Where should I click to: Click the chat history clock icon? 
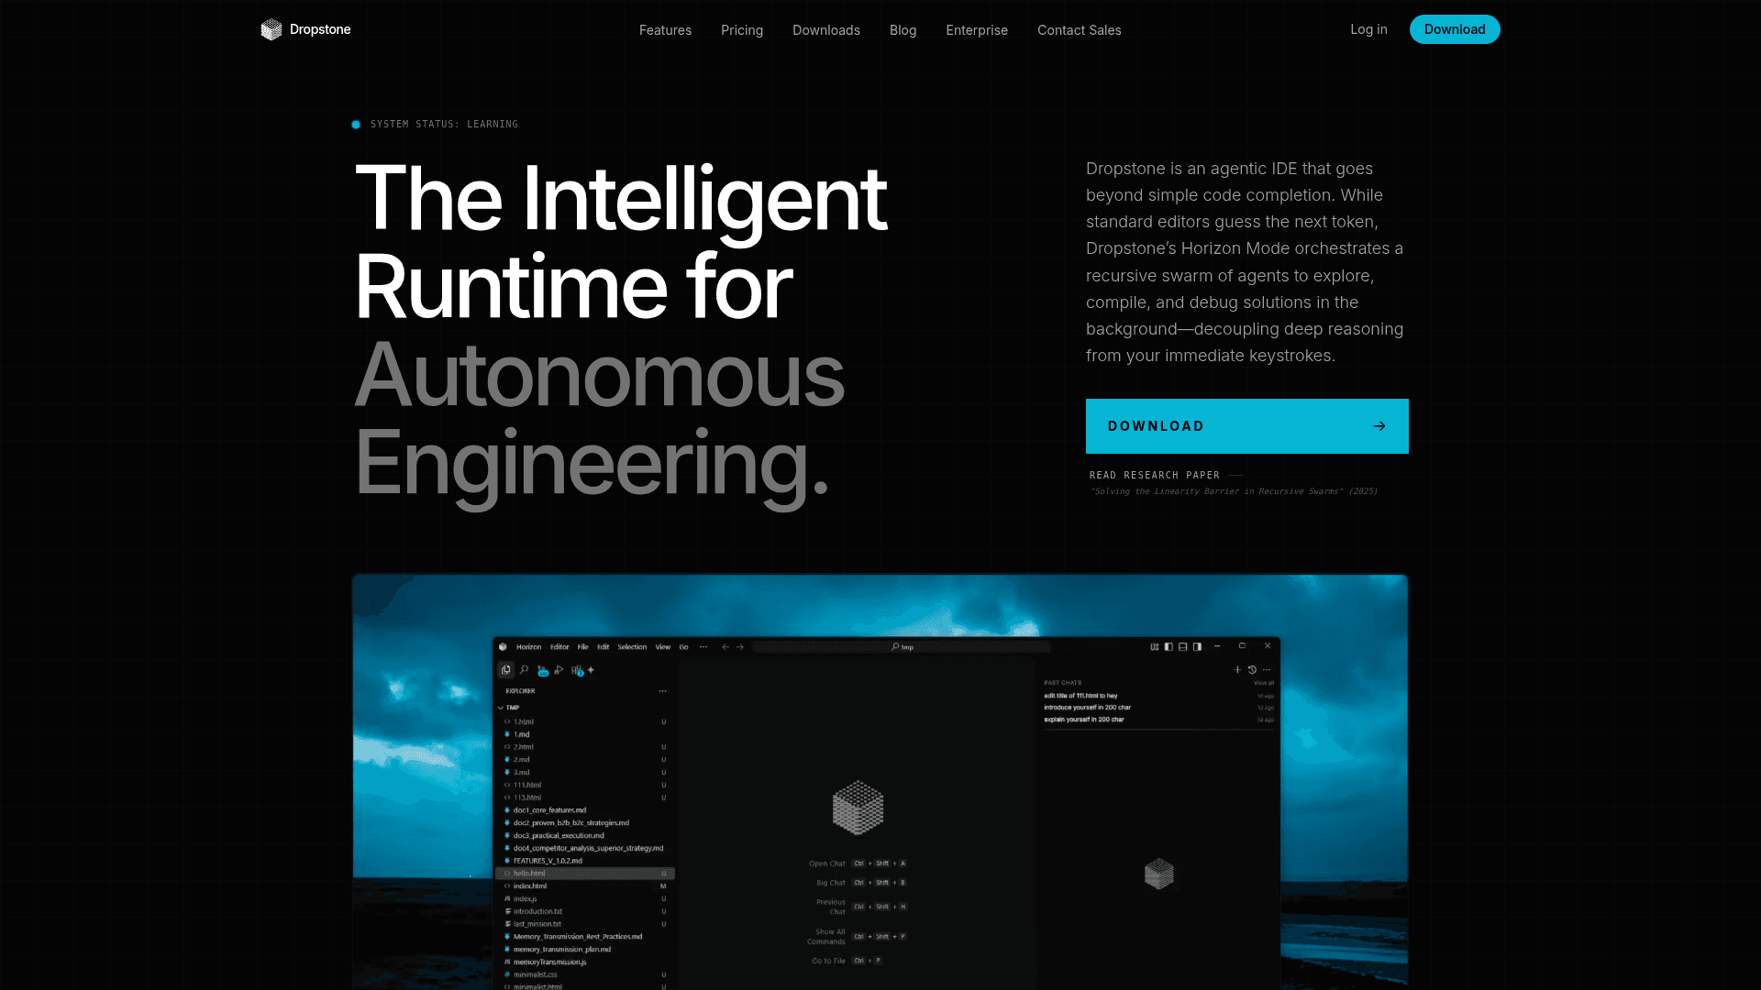coord(1252,670)
